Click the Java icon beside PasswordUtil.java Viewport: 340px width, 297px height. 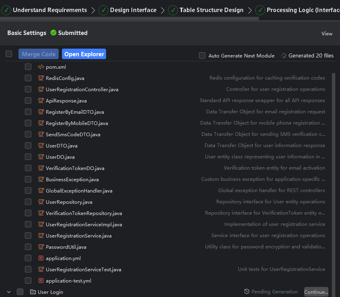(41, 247)
